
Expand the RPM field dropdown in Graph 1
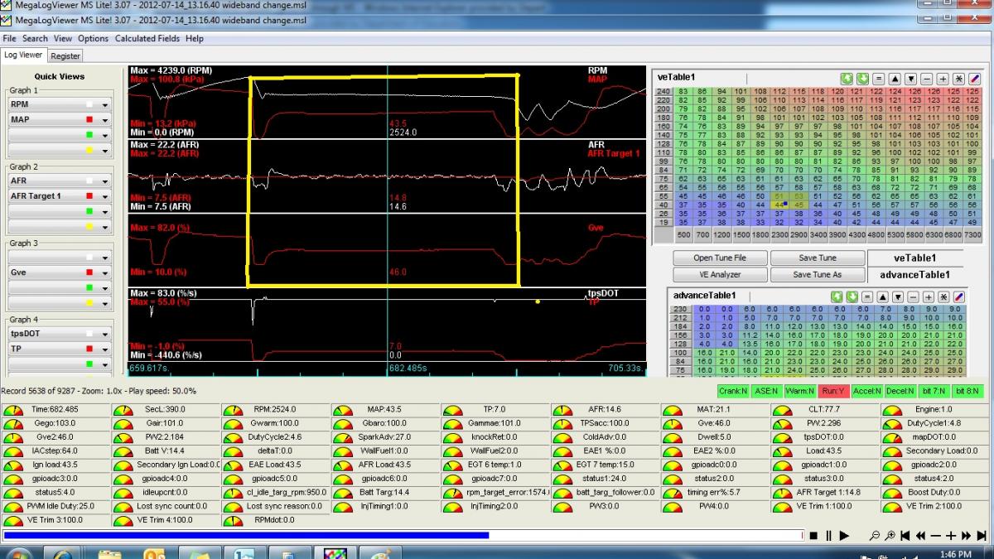coord(105,105)
